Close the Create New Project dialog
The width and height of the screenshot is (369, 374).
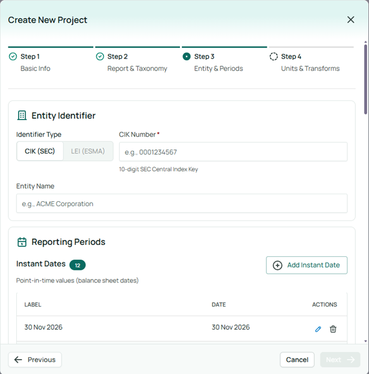click(350, 20)
